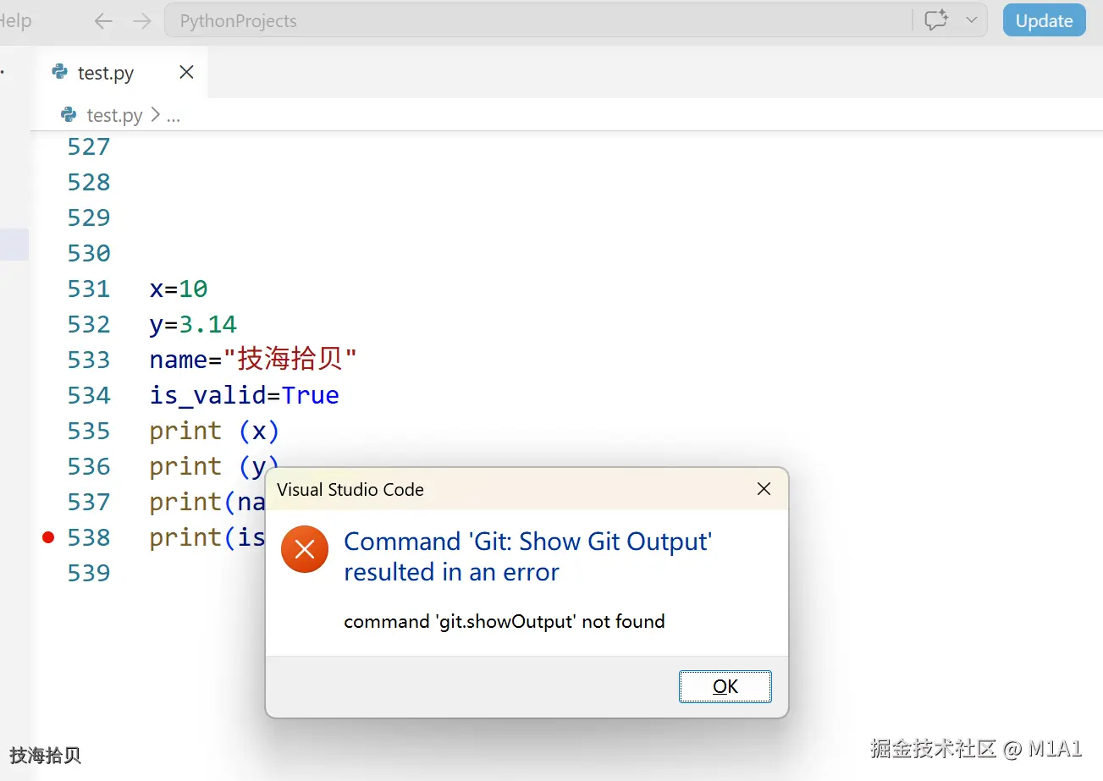Click the print (x) statement
The height and width of the screenshot is (781, 1103).
click(x=214, y=432)
